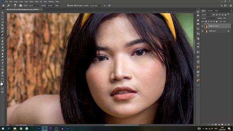Open WhatsApp from the taskbar
Screen dimensions: 233x131
[x=27, y=128]
